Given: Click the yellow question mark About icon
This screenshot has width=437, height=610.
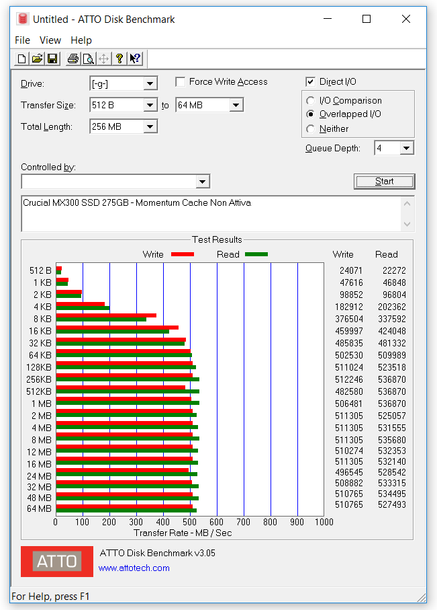Looking at the screenshot, I should tap(119, 59).
